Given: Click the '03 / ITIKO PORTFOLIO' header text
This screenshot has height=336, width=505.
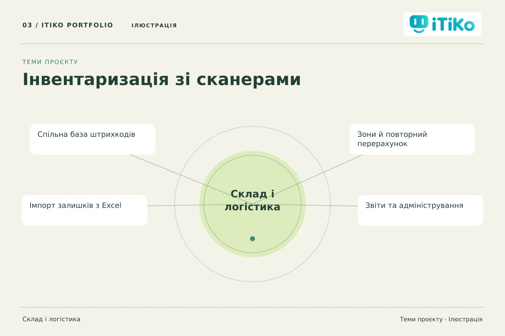Looking at the screenshot, I should click(x=68, y=25).
